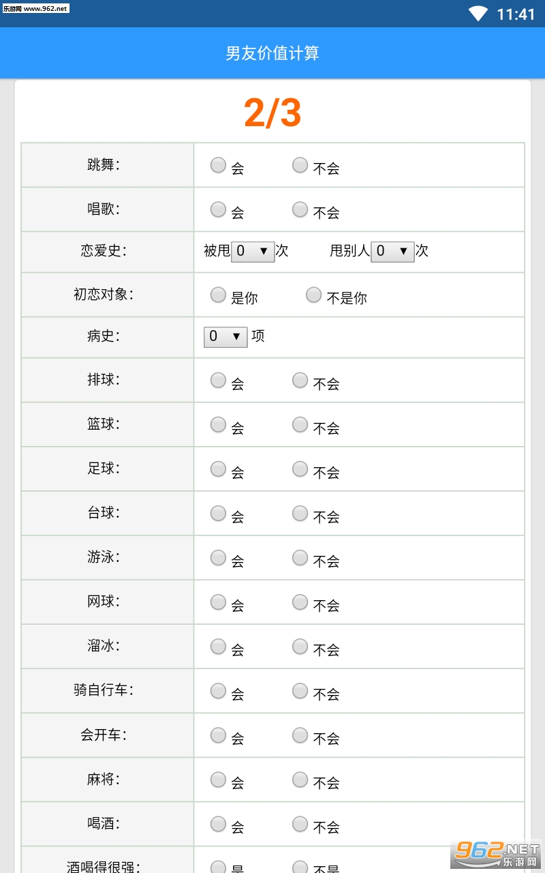Select 会 for 喝酒
The image size is (545, 873).
coord(218,823)
